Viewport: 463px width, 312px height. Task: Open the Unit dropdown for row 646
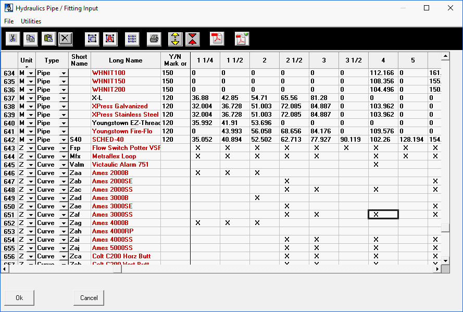coord(31,173)
